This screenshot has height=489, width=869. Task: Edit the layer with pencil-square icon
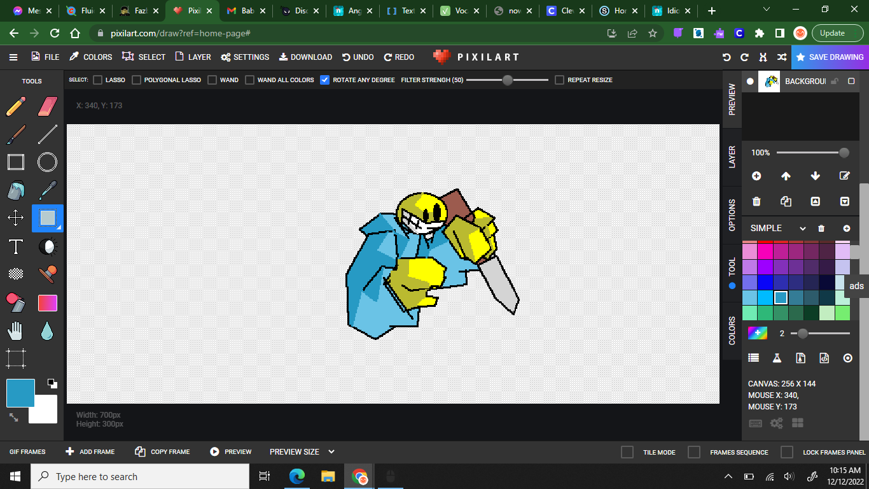pyautogui.click(x=845, y=176)
